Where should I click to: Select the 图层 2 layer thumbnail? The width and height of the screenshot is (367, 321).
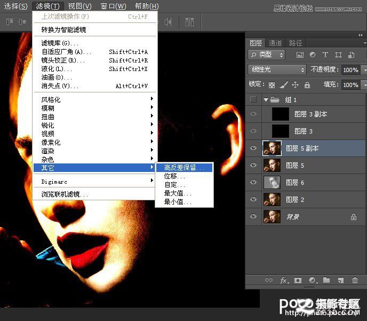(x=272, y=199)
